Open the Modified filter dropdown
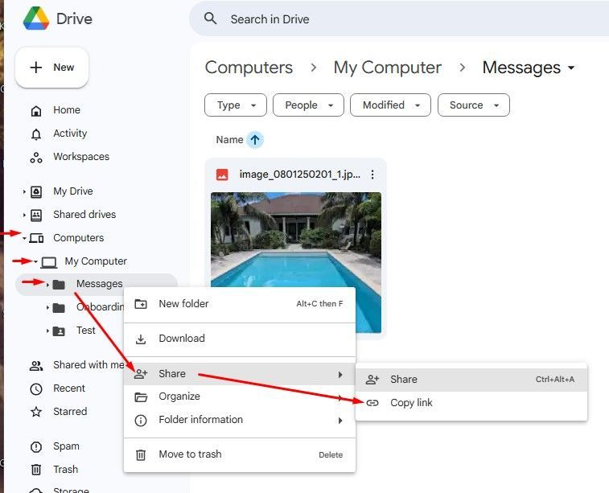This screenshot has width=609, height=493. tap(390, 105)
